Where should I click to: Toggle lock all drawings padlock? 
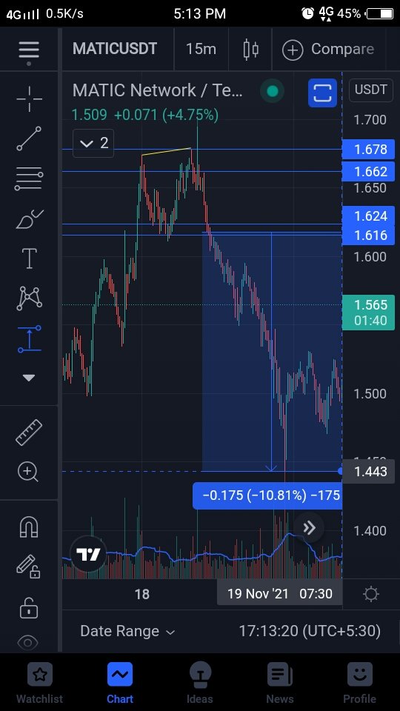29,607
